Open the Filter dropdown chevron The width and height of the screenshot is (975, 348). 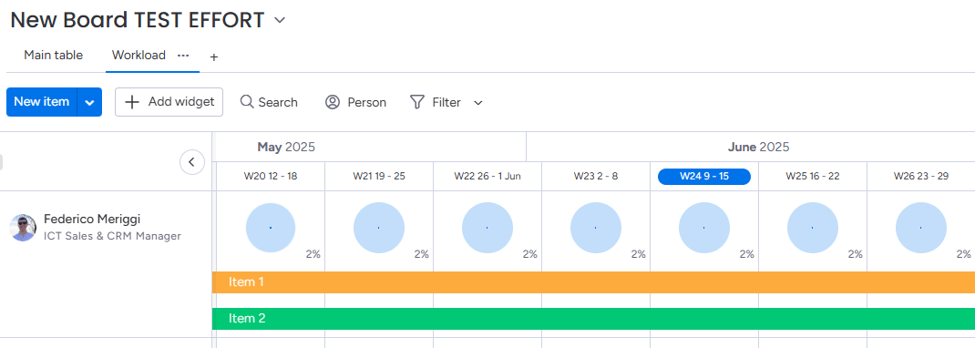pos(478,103)
